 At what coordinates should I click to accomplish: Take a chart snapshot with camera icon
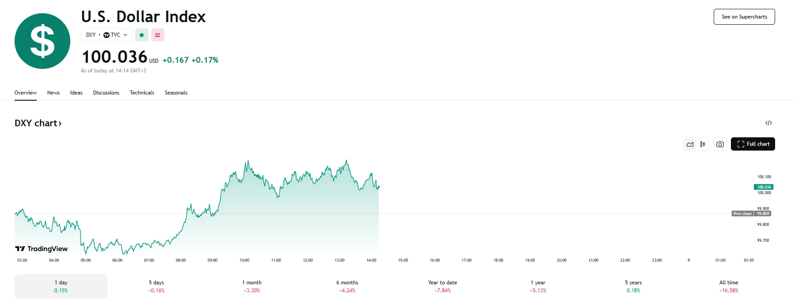point(720,144)
